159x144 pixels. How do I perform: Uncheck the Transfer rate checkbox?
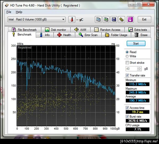pyautogui.click(x=127, y=75)
